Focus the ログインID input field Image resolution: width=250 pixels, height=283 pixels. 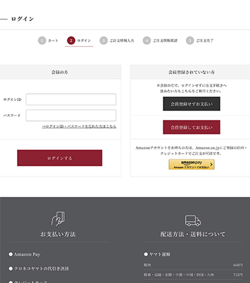point(71,99)
